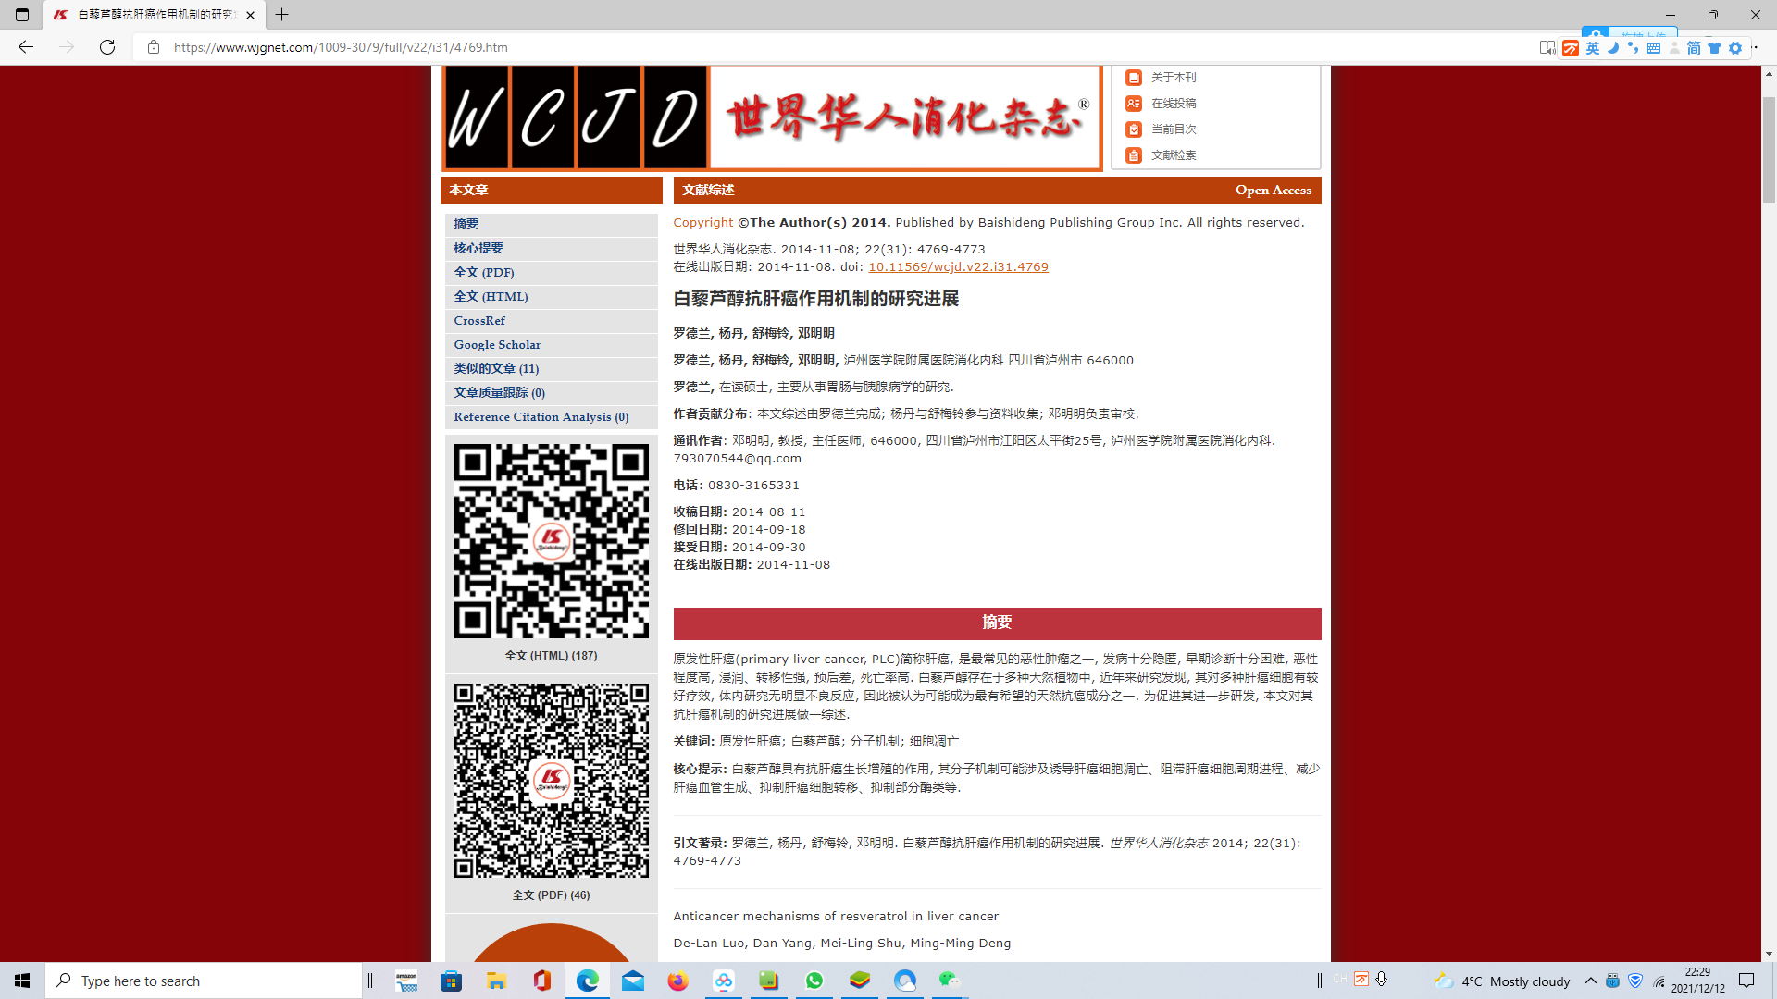Click the browser forward arrow
Screen dimensions: 1777x999
(x=67, y=47)
